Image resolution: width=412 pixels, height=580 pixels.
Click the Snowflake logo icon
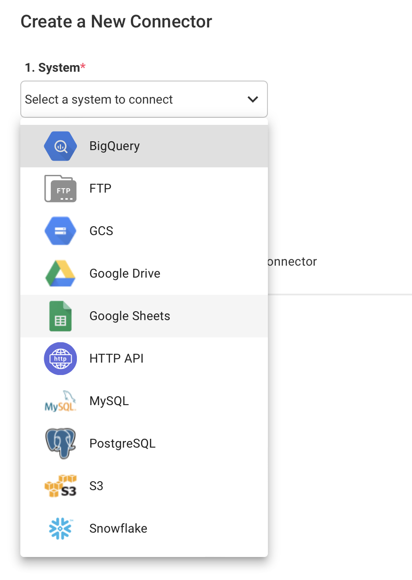click(61, 529)
